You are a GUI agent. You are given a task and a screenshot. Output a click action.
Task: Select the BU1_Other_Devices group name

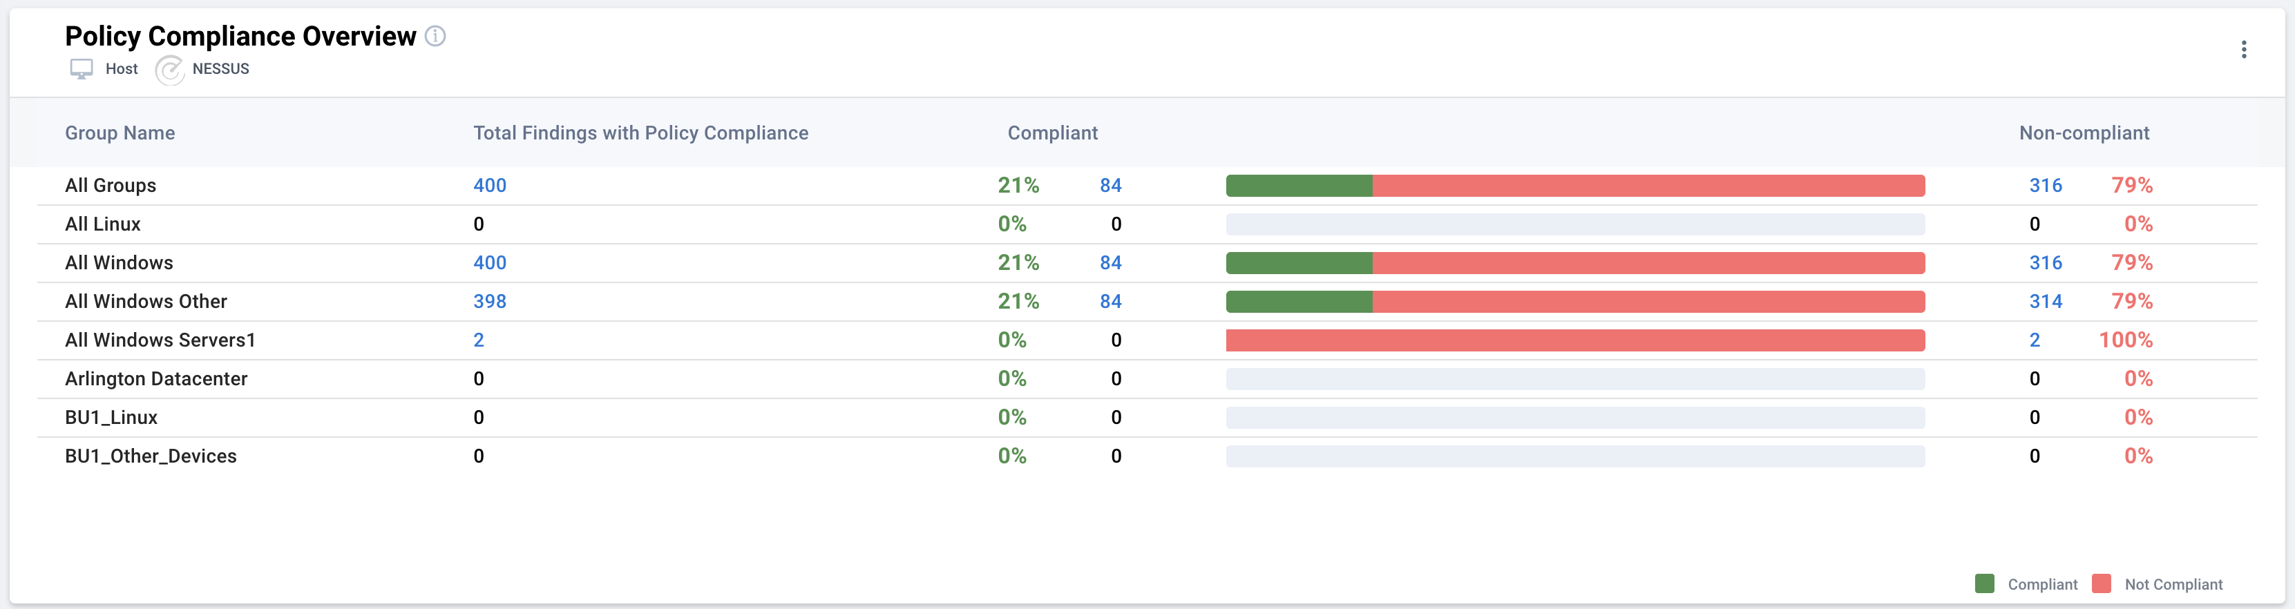(x=151, y=456)
